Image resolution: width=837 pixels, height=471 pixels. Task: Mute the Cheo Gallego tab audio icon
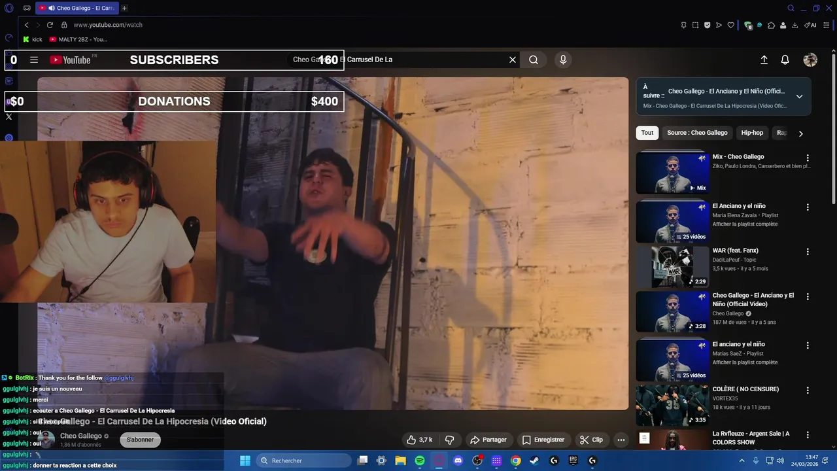pyautogui.click(x=51, y=9)
